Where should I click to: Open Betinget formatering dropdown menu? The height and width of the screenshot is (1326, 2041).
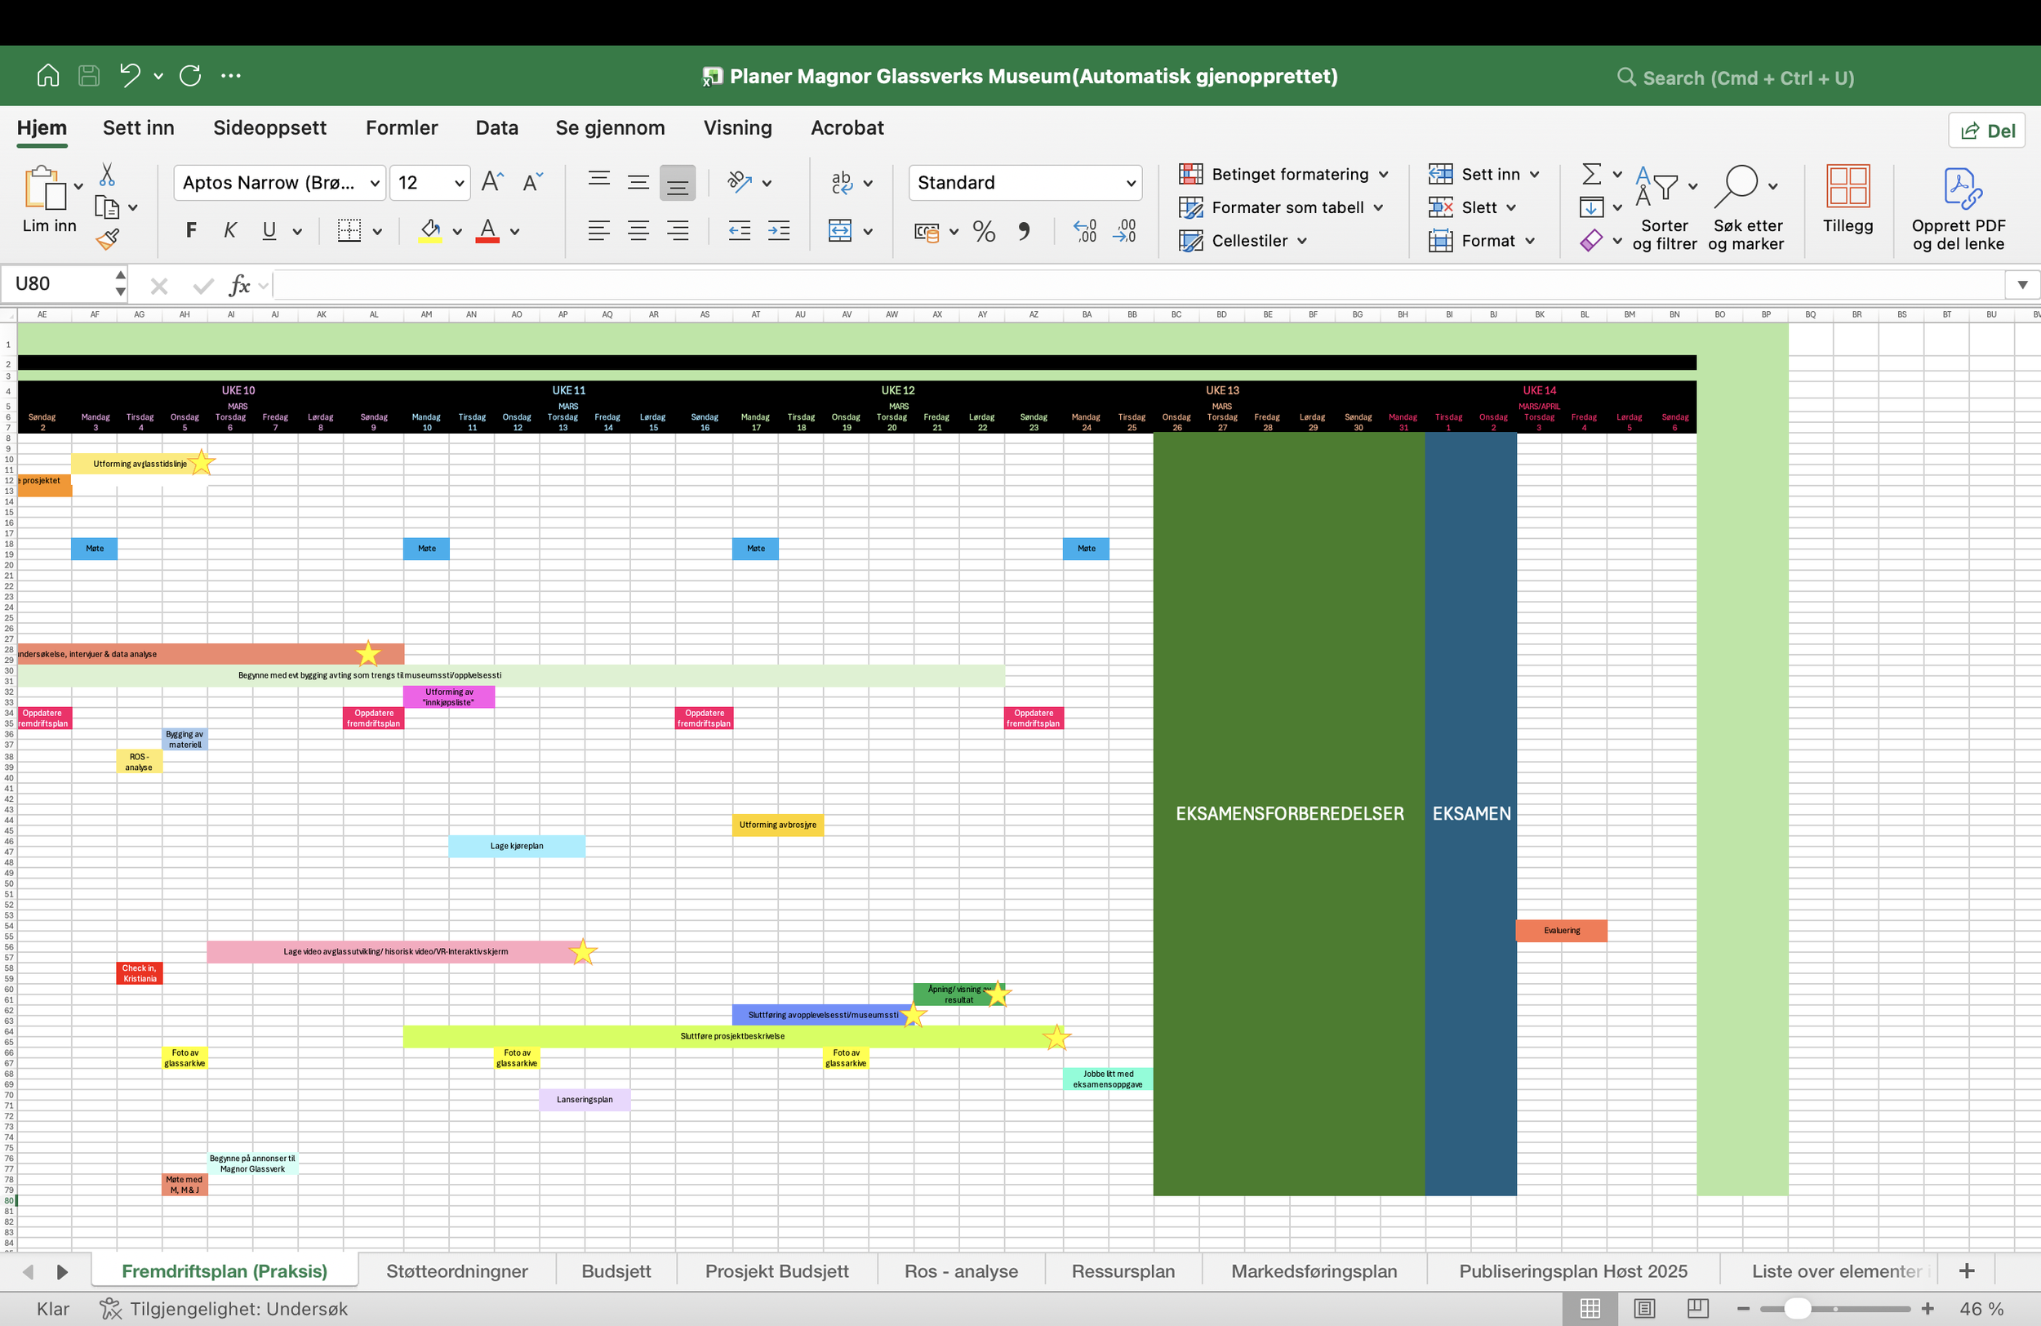tap(1283, 174)
